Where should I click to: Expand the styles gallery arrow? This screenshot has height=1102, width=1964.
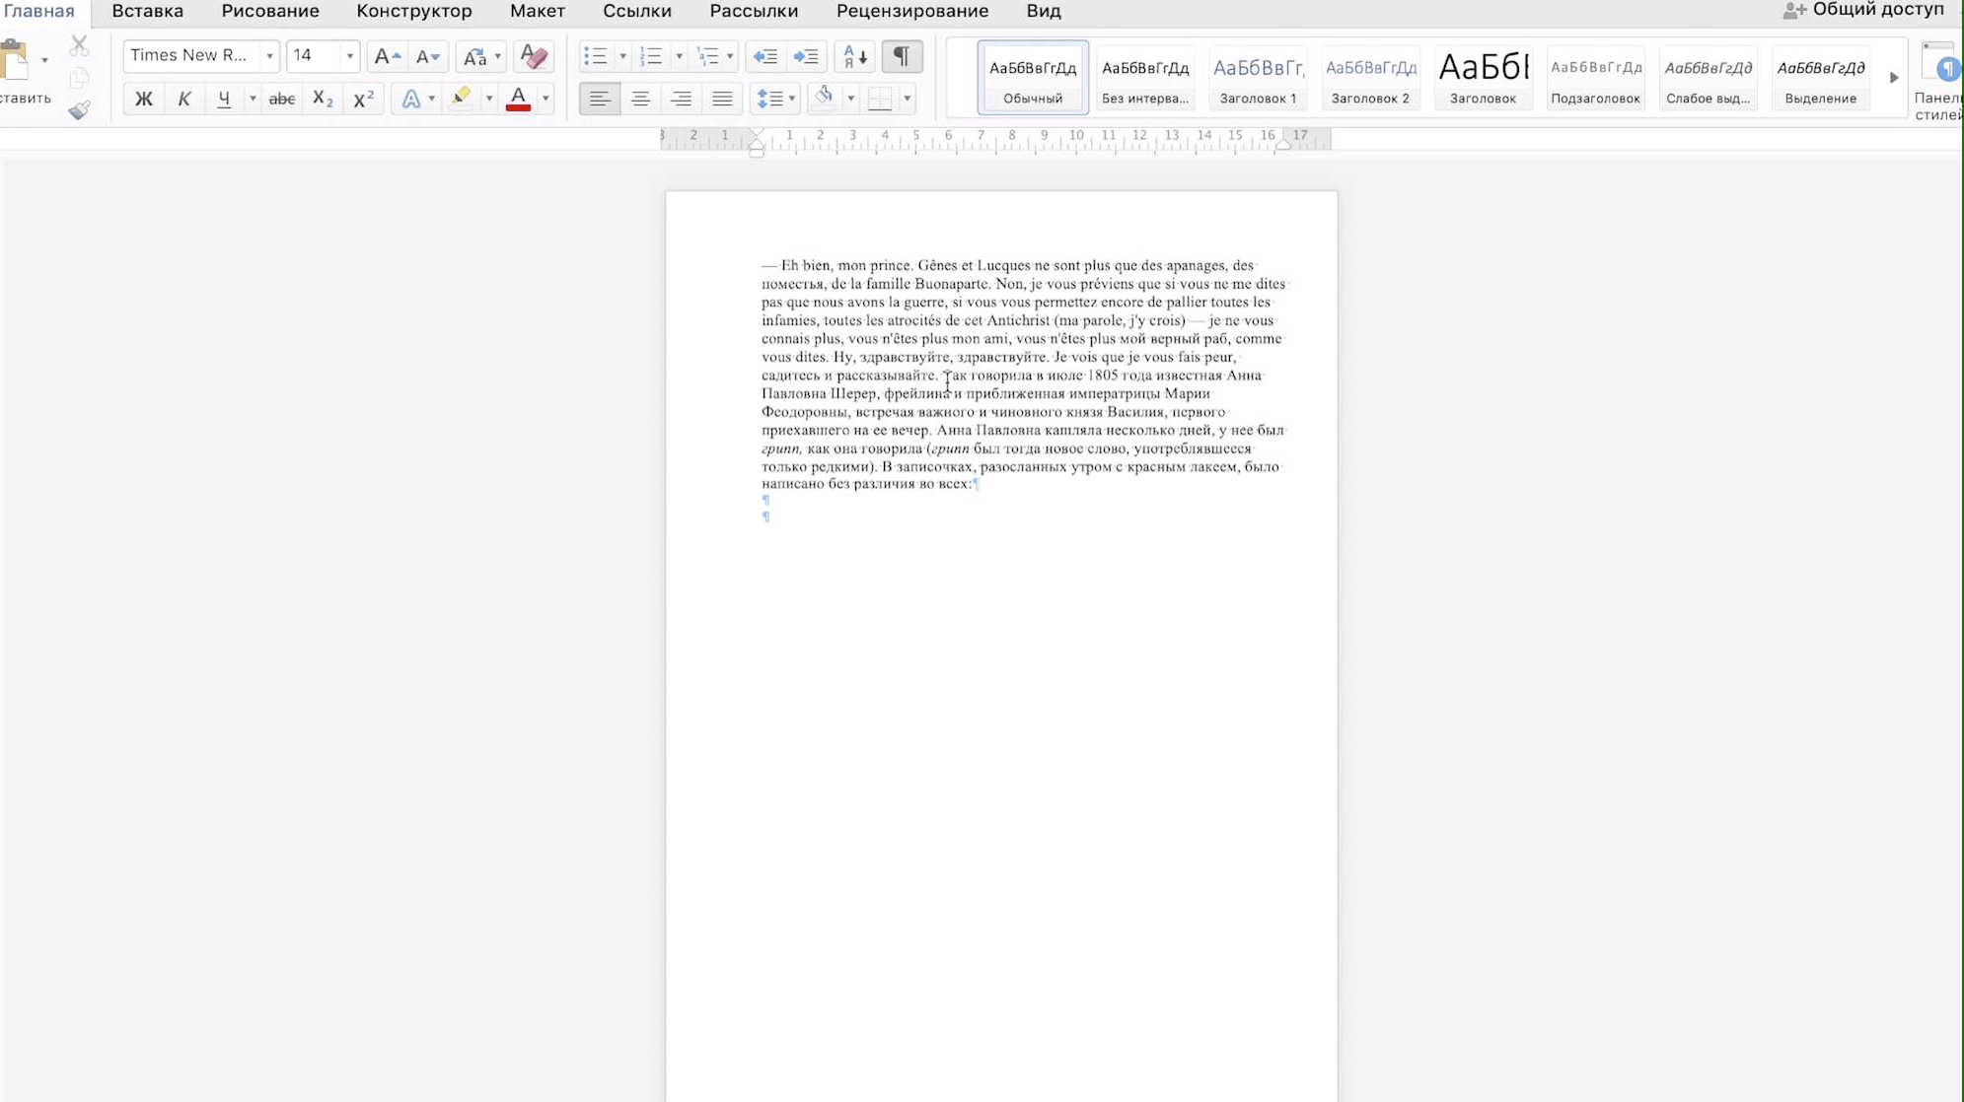pyautogui.click(x=1894, y=77)
